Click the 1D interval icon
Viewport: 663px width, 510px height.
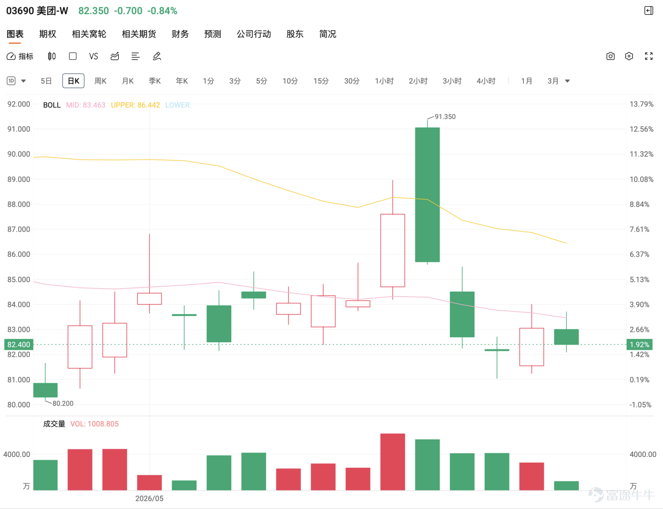(11, 81)
